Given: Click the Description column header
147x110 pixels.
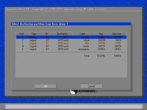Looking at the screenshot, I should point(63,34).
